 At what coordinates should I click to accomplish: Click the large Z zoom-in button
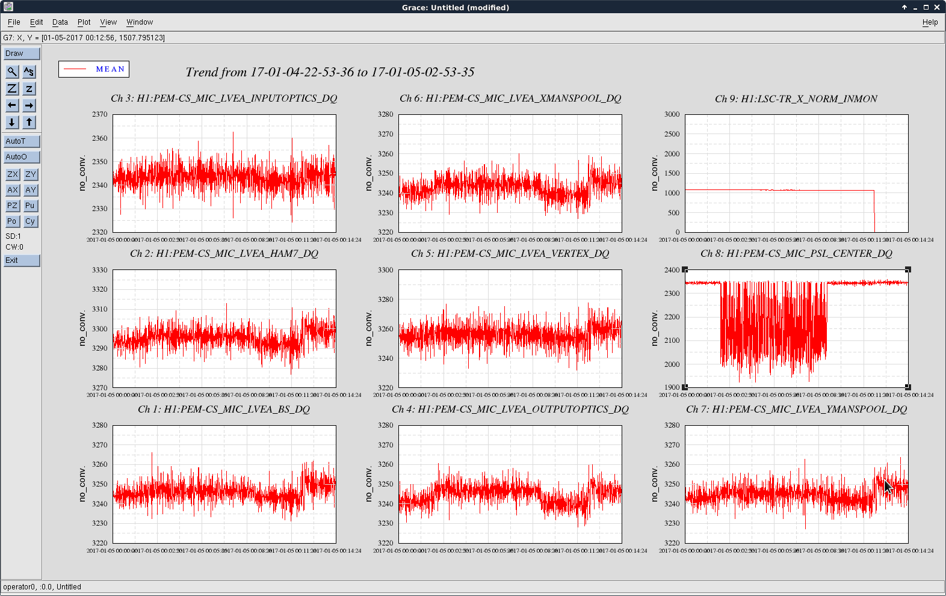12,88
